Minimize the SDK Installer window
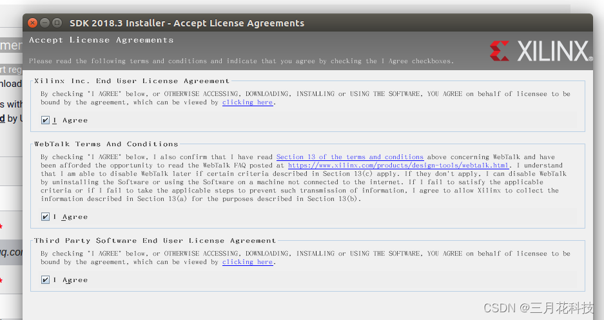604x320 pixels. coord(45,23)
